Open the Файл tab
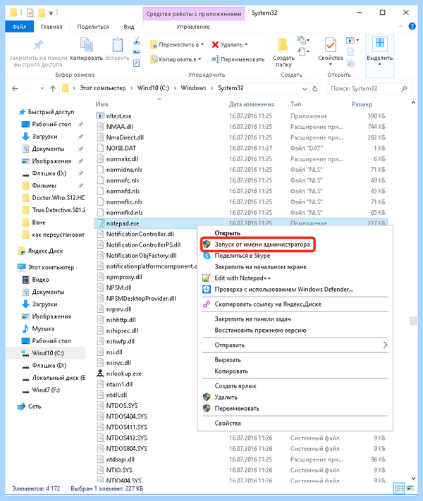The width and height of the screenshot is (423, 501). coord(19,27)
